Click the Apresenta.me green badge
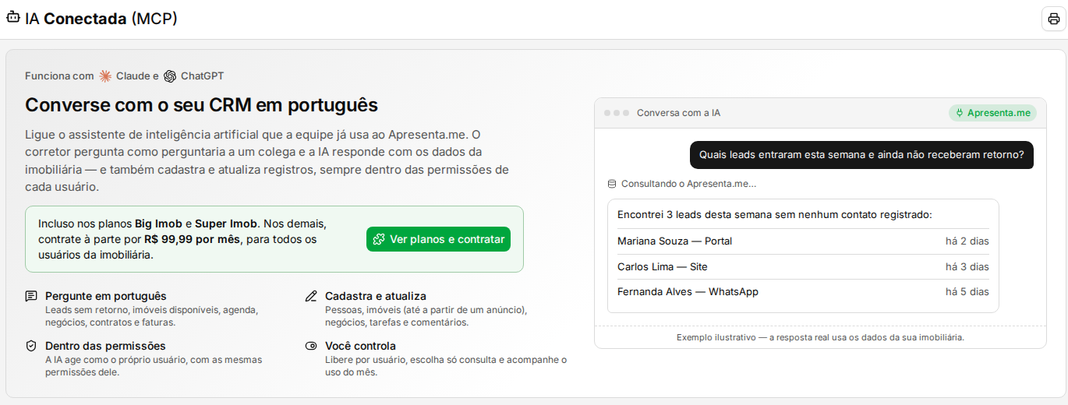The width and height of the screenshot is (1068, 405). click(992, 113)
